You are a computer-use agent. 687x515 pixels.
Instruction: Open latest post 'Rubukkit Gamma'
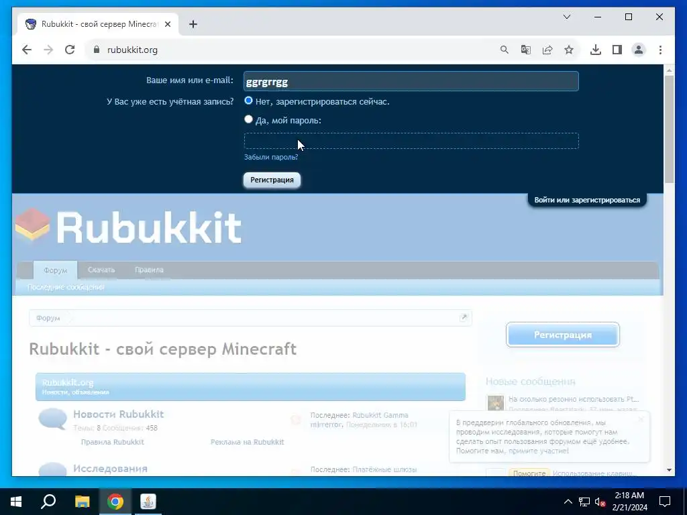[380, 415]
